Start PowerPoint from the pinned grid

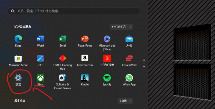(x=85, y=39)
